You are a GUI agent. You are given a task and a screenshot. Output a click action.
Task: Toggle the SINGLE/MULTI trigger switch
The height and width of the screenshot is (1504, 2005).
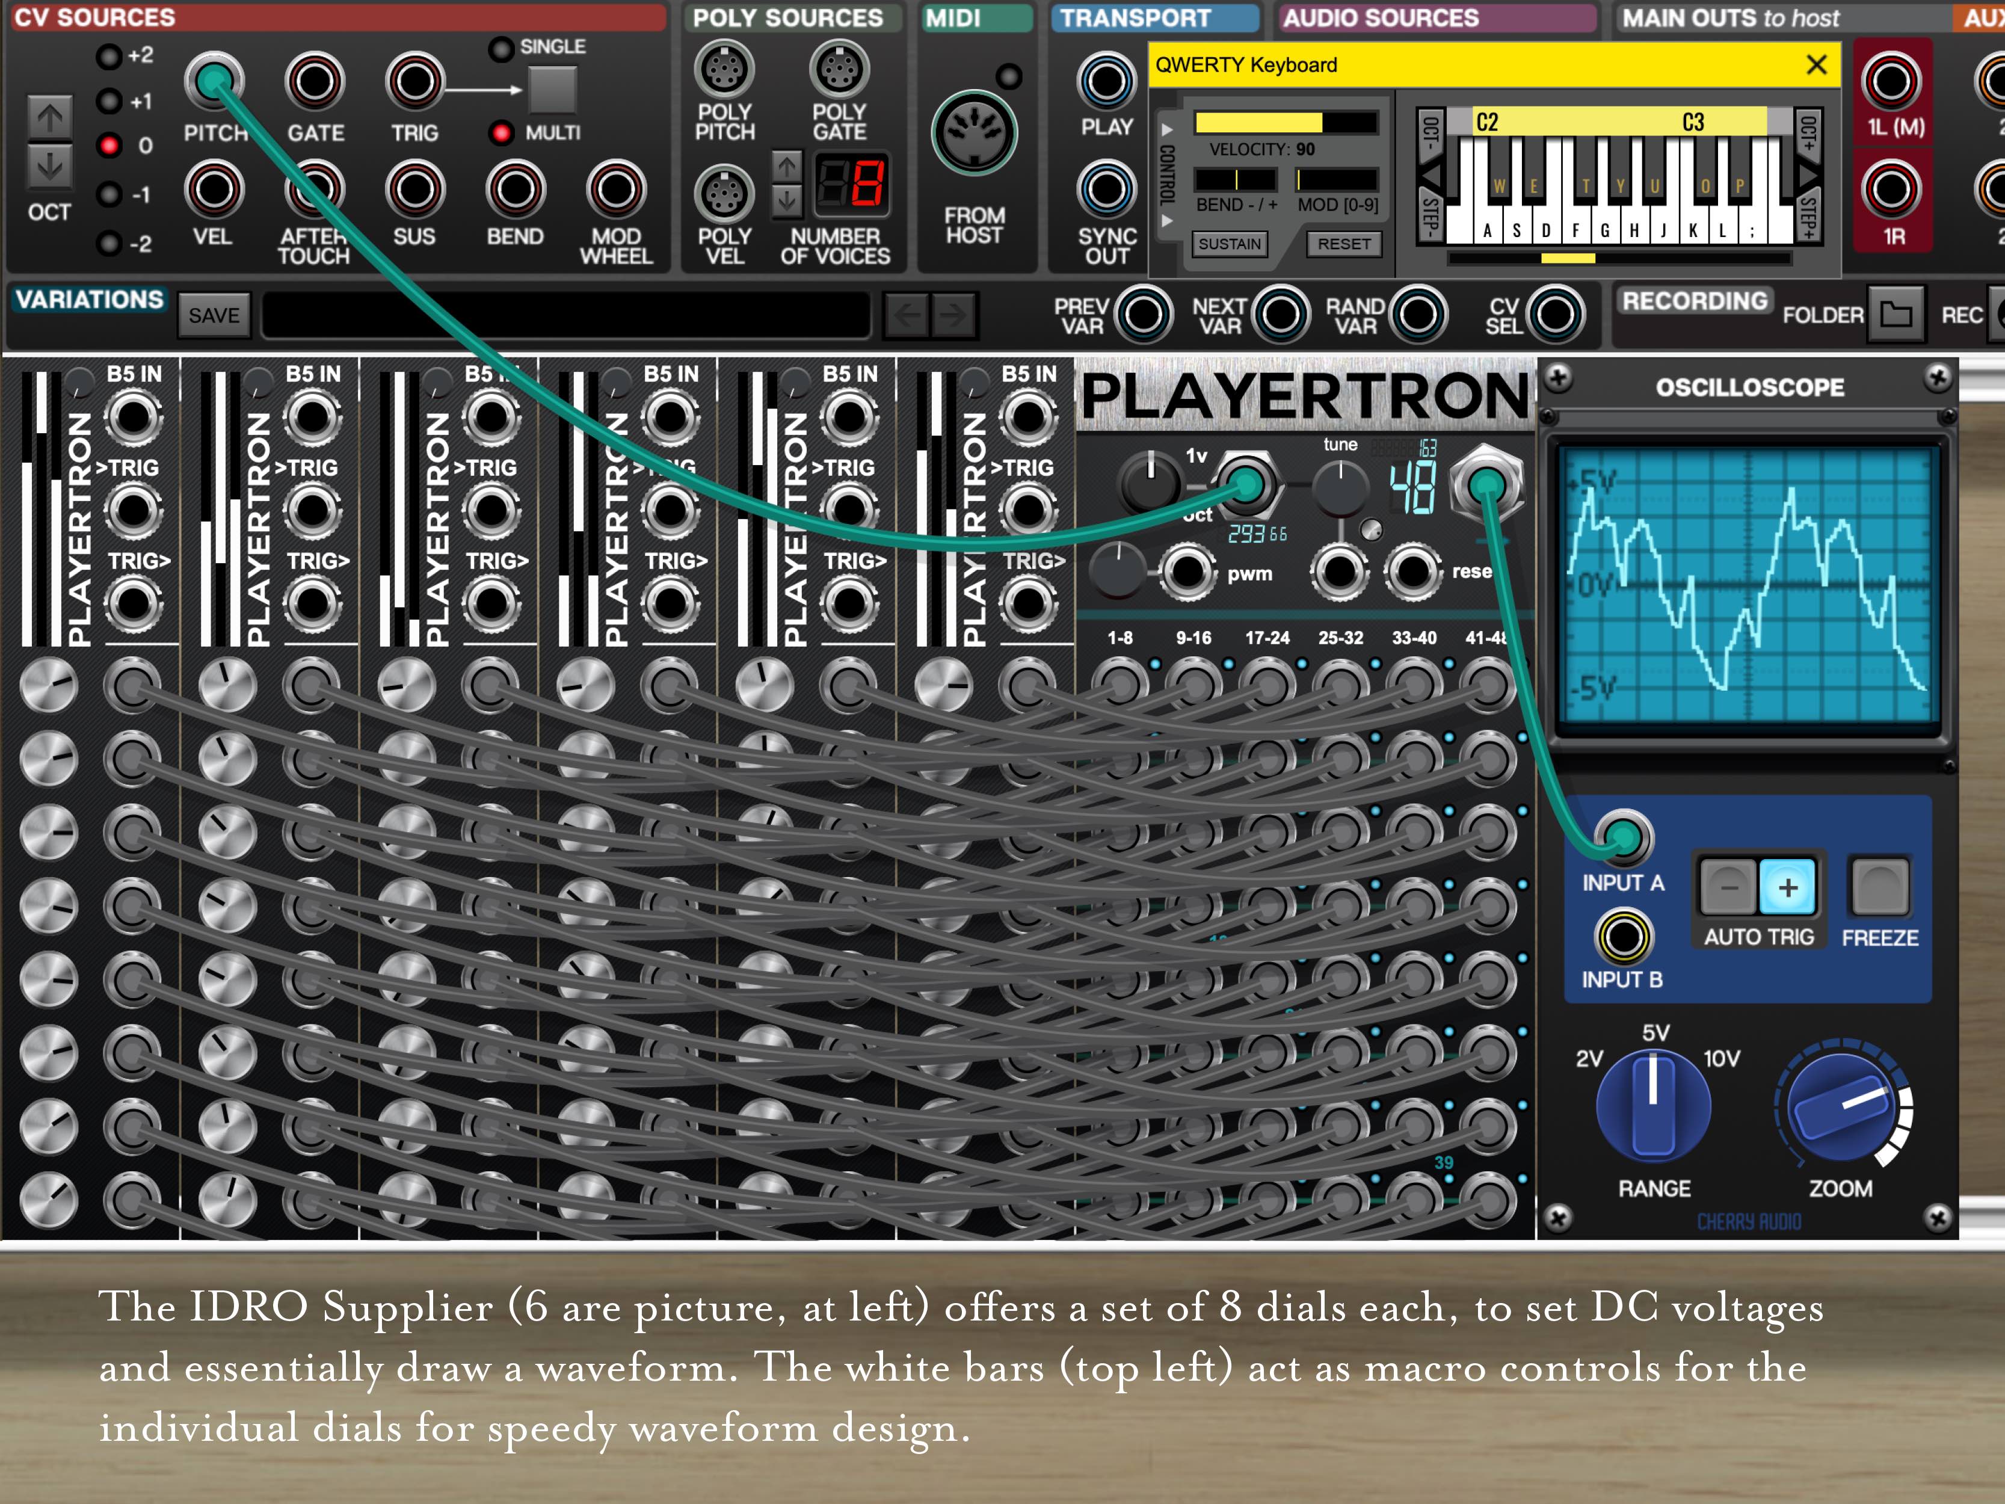pyautogui.click(x=552, y=90)
